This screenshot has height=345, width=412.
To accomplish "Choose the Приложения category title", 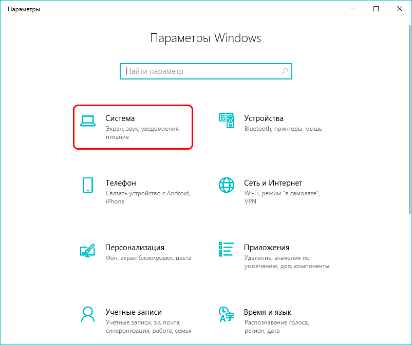I will (267, 248).
